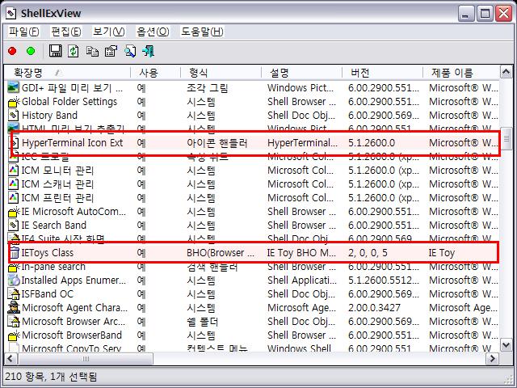The image size is (517, 388).
Task: Click the 'IE Toy BHO M...' description cell
Action: click(x=301, y=253)
